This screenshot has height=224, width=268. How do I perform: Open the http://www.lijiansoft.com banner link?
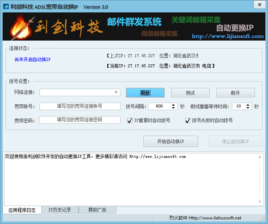(228, 36)
